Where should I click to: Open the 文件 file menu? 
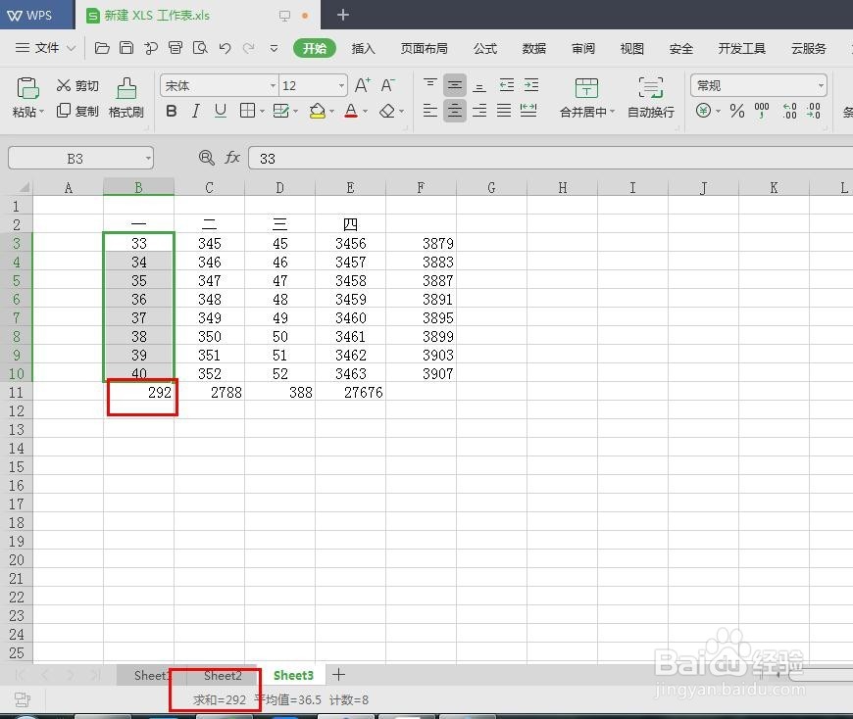(x=45, y=48)
